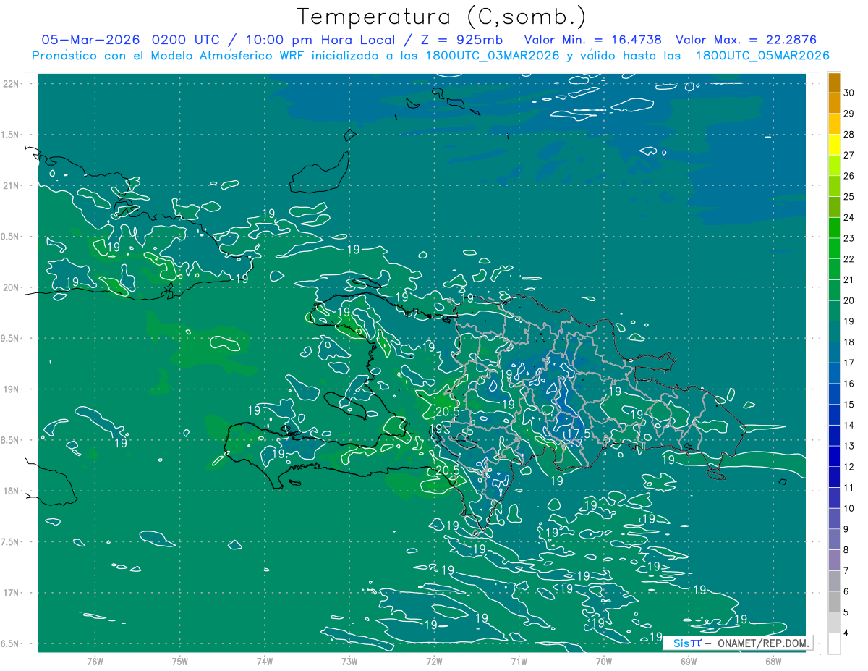
Task: Click 'Valor Max. = 22.2876' value
Action: click(746, 40)
